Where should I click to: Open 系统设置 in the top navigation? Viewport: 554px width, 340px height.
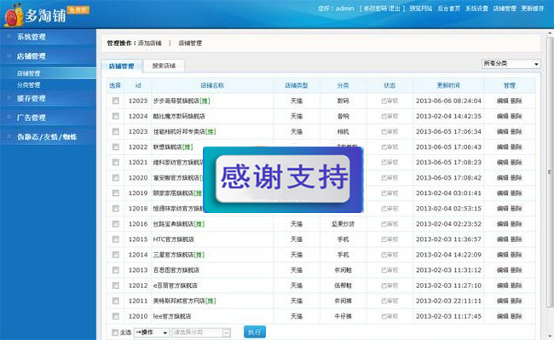(476, 9)
